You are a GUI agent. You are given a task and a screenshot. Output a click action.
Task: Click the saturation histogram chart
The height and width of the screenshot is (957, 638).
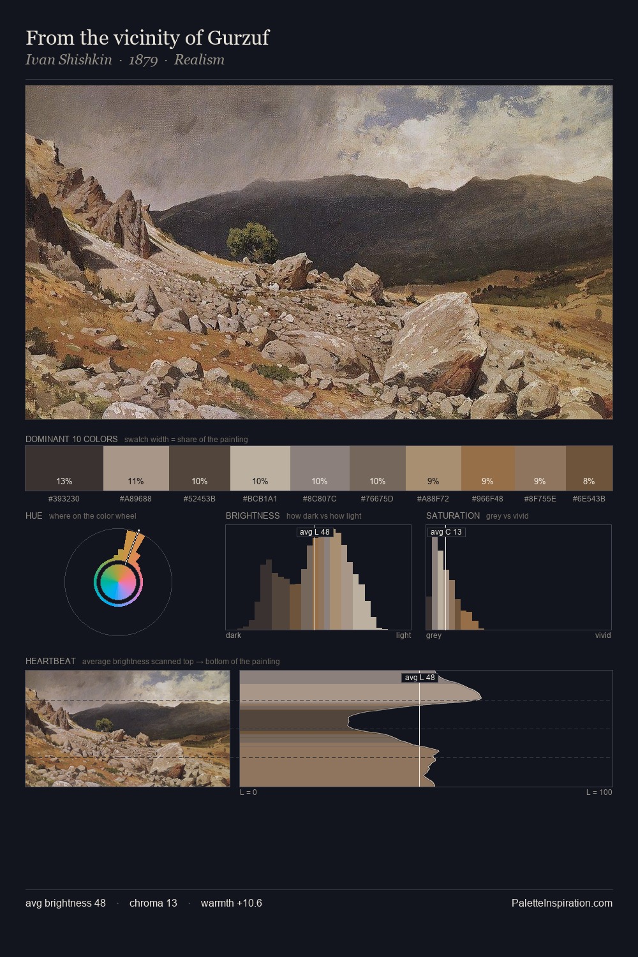tap(519, 577)
